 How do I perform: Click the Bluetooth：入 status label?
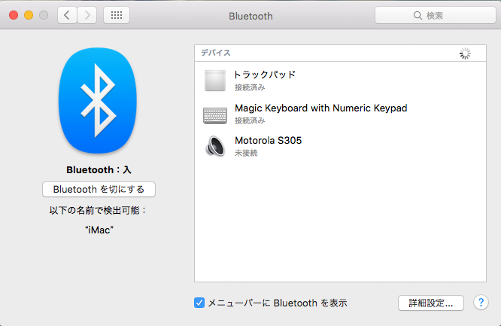pos(99,170)
